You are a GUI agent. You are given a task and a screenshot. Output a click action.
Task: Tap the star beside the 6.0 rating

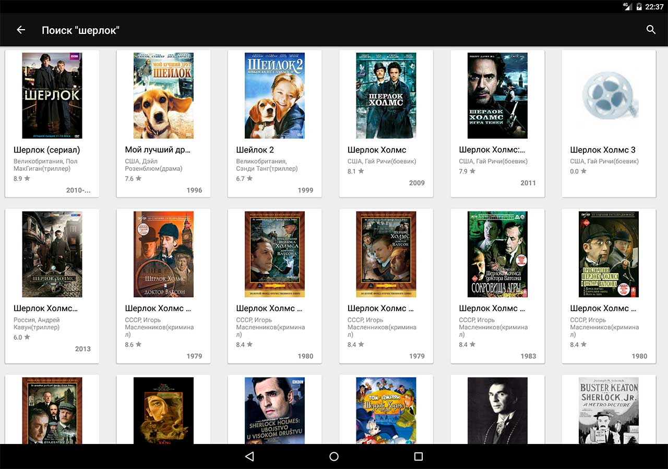click(x=27, y=337)
